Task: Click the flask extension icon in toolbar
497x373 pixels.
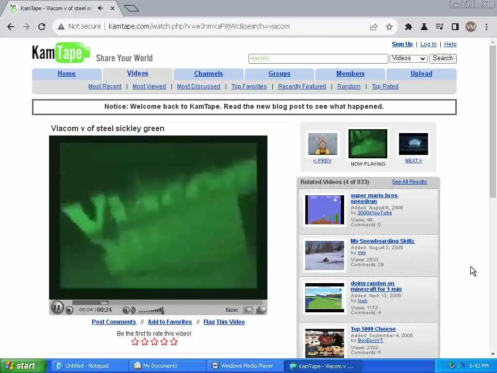Action: [424, 27]
